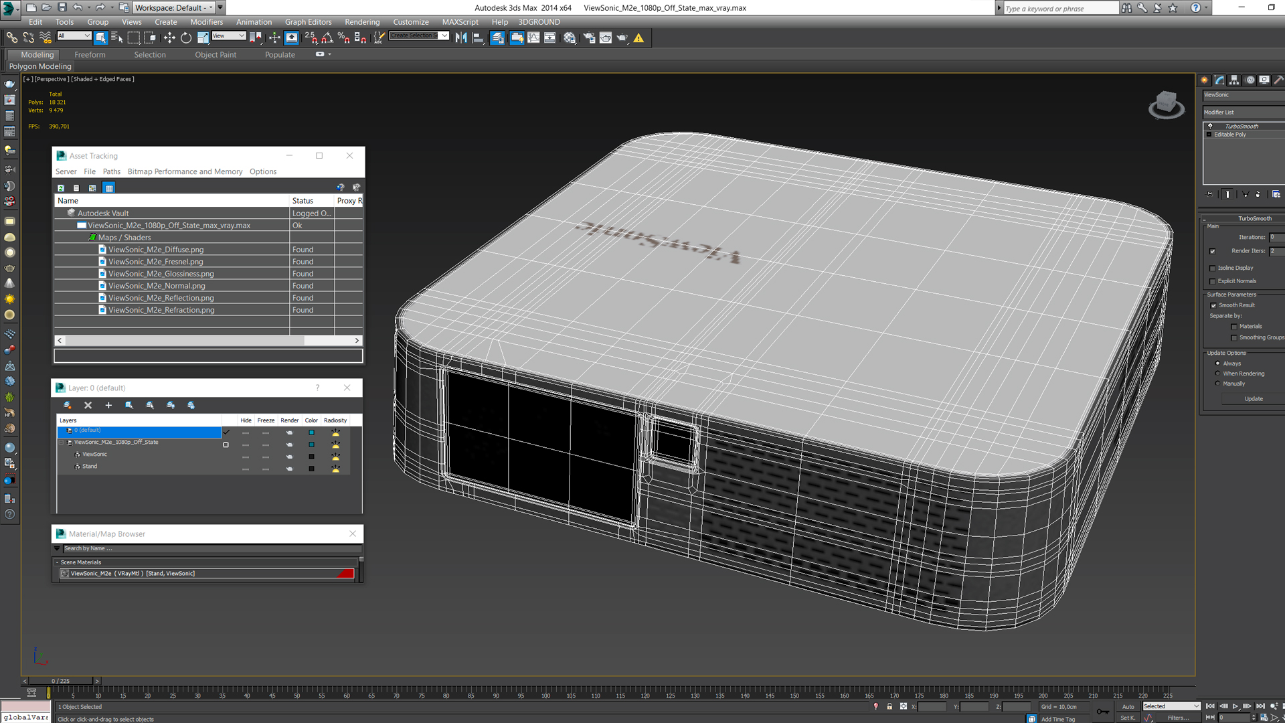
Task: Click layer 0 default color swatch
Action: click(311, 432)
